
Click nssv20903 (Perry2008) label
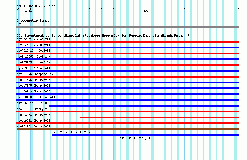pyautogui.click(x=34, y=91)
